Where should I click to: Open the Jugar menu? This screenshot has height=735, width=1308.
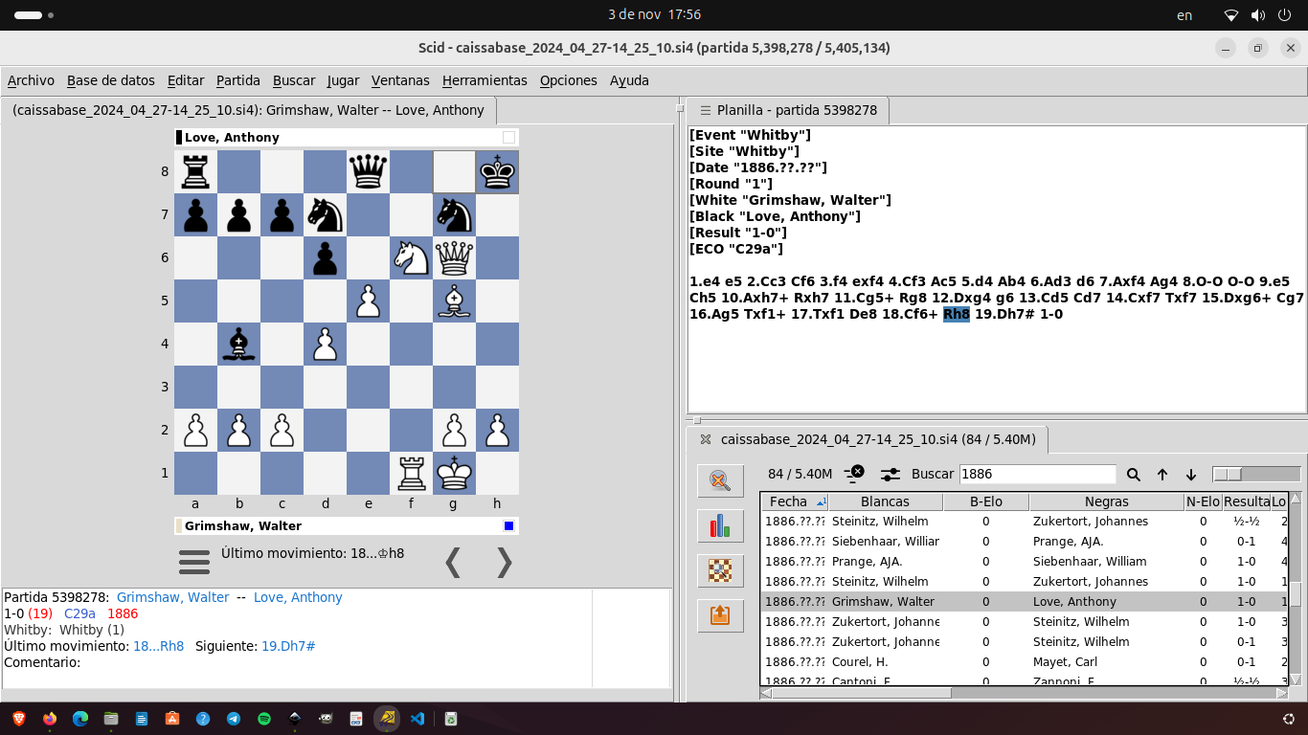point(343,80)
